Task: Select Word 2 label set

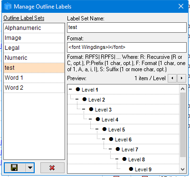Action: pyautogui.click(x=34, y=88)
